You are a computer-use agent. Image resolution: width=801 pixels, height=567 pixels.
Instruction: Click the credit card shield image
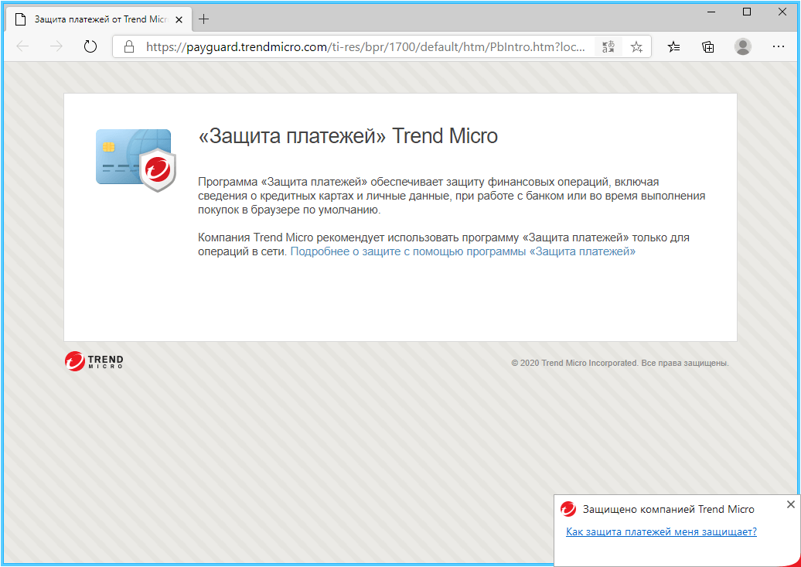(x=136, y=161)
